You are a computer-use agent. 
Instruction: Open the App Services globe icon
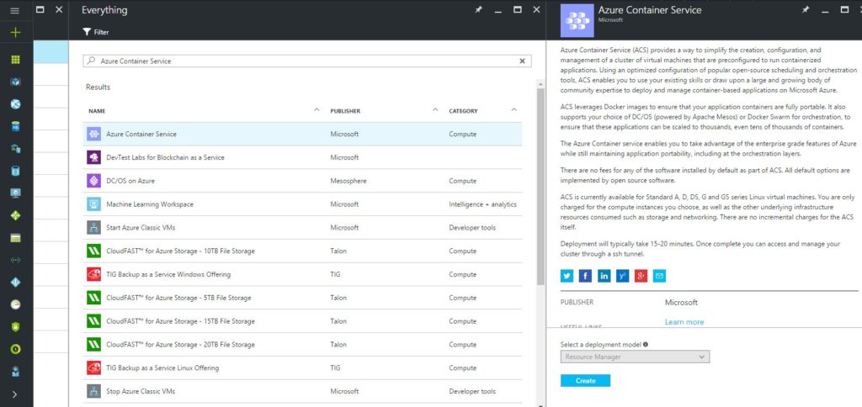pos(15,103)
